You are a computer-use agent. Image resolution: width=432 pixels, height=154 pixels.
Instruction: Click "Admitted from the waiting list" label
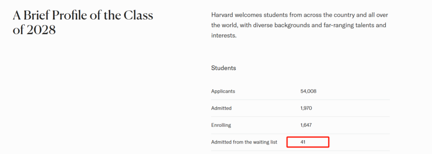(244, 142)
